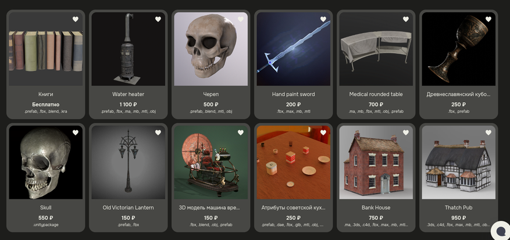Image resolution: width=510 pixels, height=240 pixels.
Task: Click heart icon on Bank House card
Action: tap(406, 132)
